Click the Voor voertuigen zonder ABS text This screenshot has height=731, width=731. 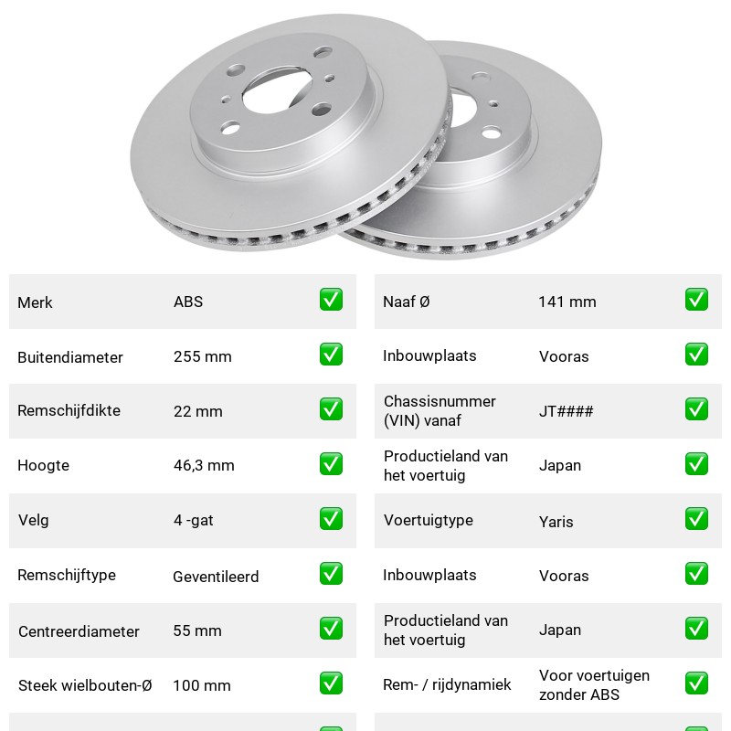coord(594,684)
